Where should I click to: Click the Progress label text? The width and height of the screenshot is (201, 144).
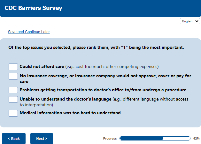click(110, 139)
